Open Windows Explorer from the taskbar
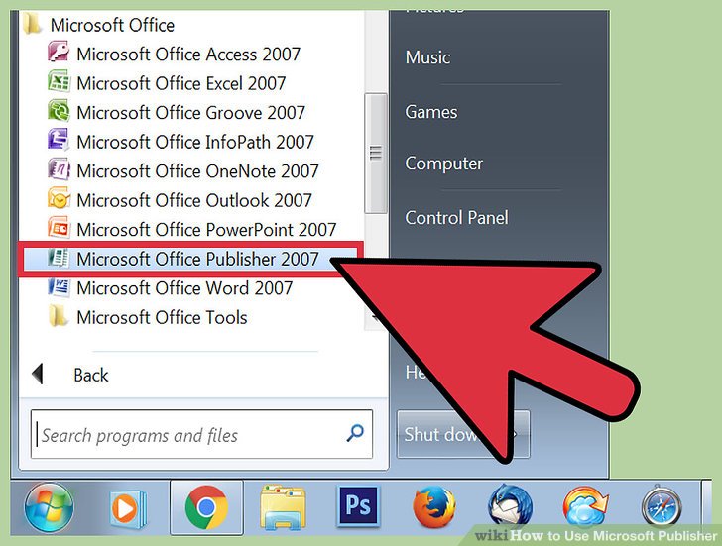 [x=283, y=507]
